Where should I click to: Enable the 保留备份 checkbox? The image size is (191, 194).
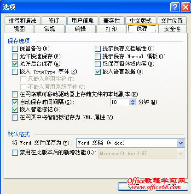15,48
